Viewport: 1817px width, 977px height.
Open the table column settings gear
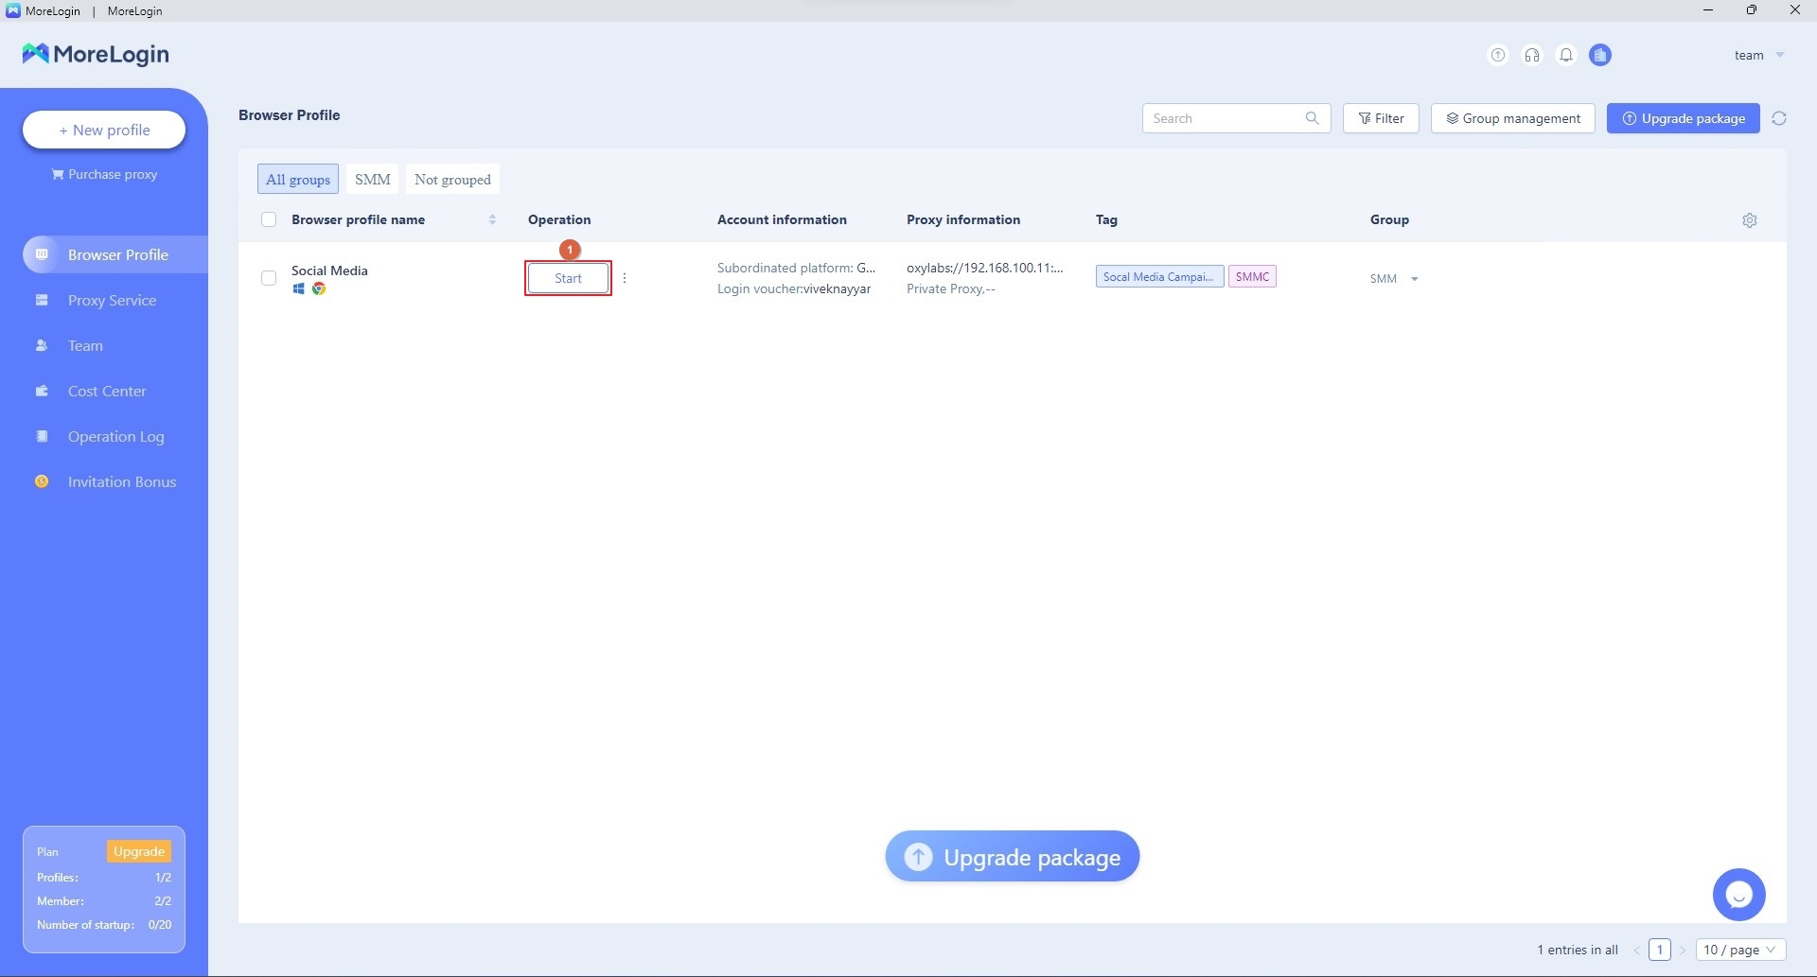coord(1750,220)
